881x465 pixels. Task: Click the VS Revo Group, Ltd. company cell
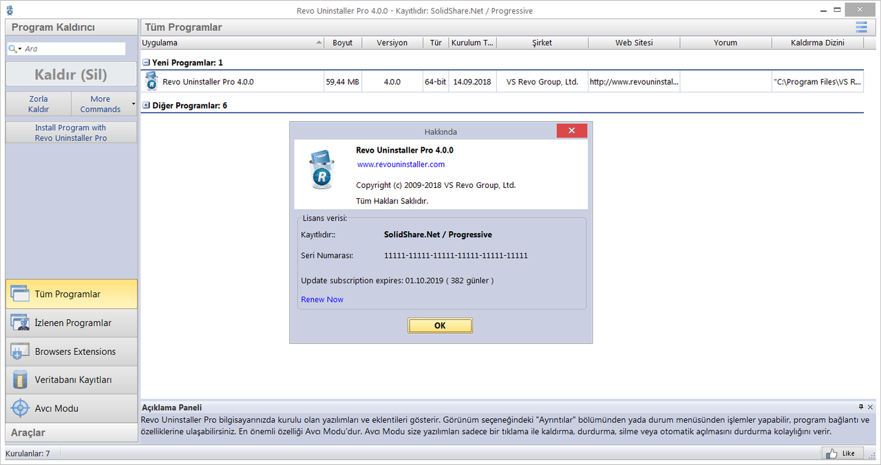tap(542, 82)
